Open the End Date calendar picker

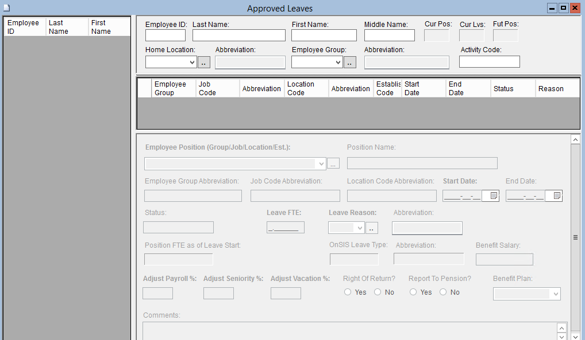pos(556,196)
